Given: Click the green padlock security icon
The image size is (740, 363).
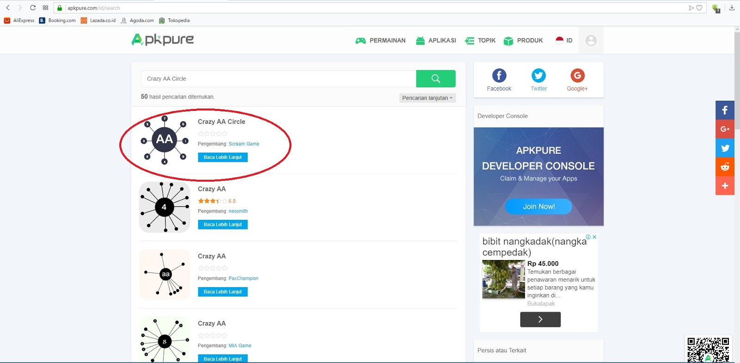Looking at the screenshot, I should coord(60,8).
